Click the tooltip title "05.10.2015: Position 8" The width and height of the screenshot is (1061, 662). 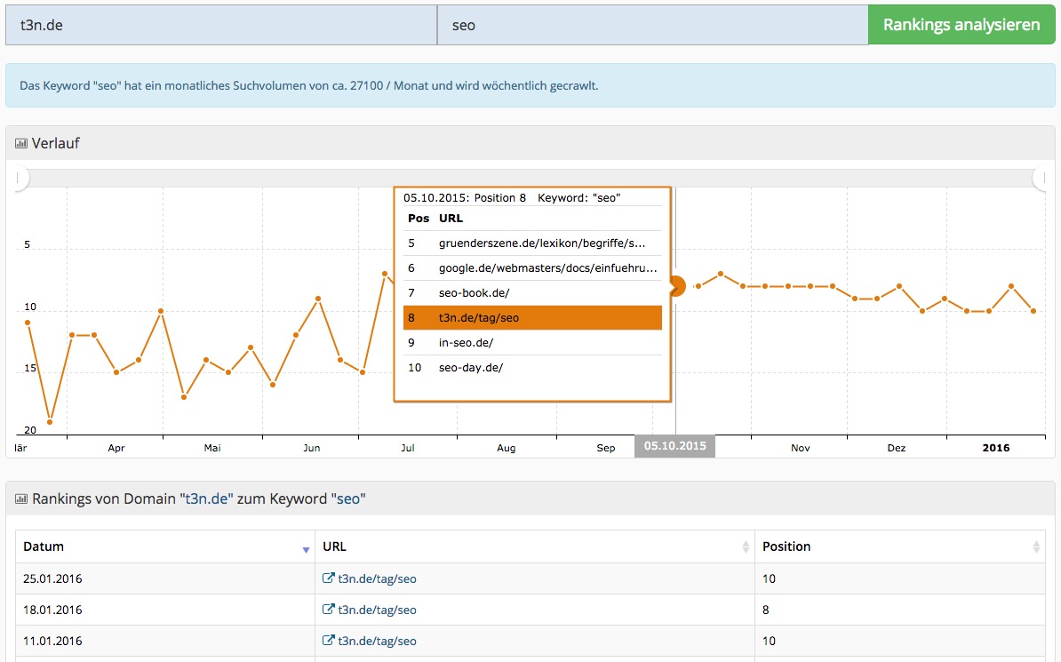[465, 197]
